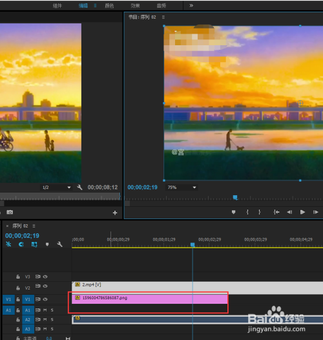Step forward one frame
Image resolution: width=323 pixels, height=340 pixels.
click(316, 212)
